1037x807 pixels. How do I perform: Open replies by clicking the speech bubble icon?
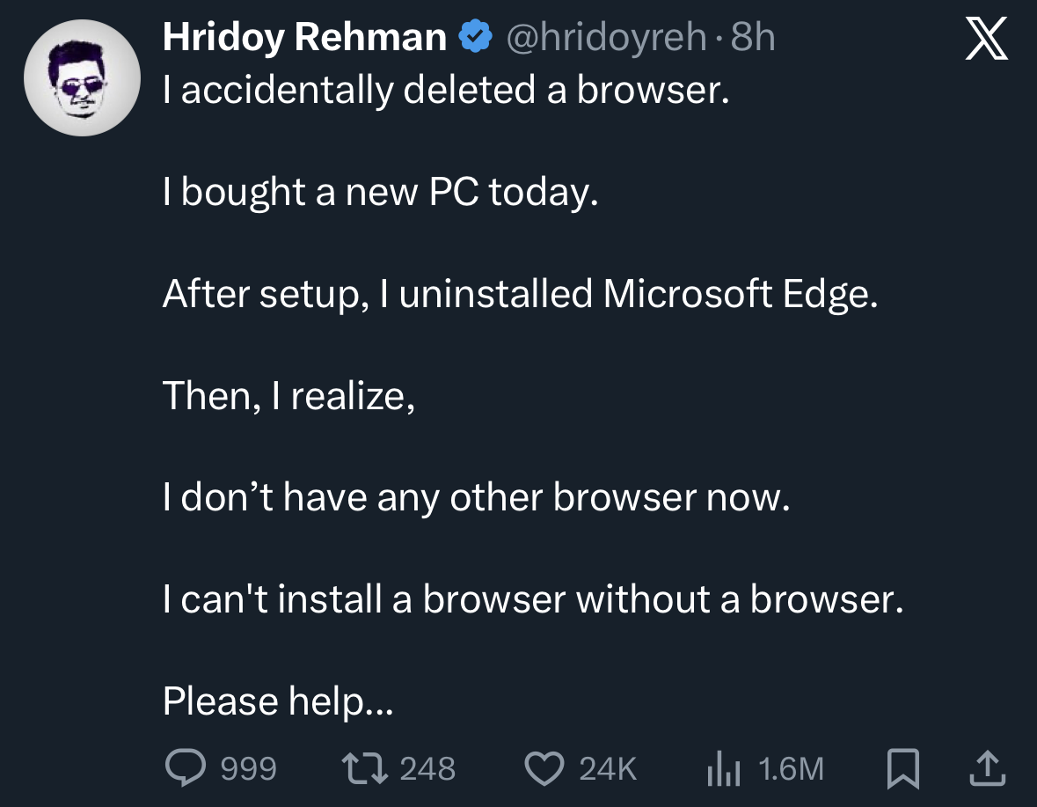187,767
